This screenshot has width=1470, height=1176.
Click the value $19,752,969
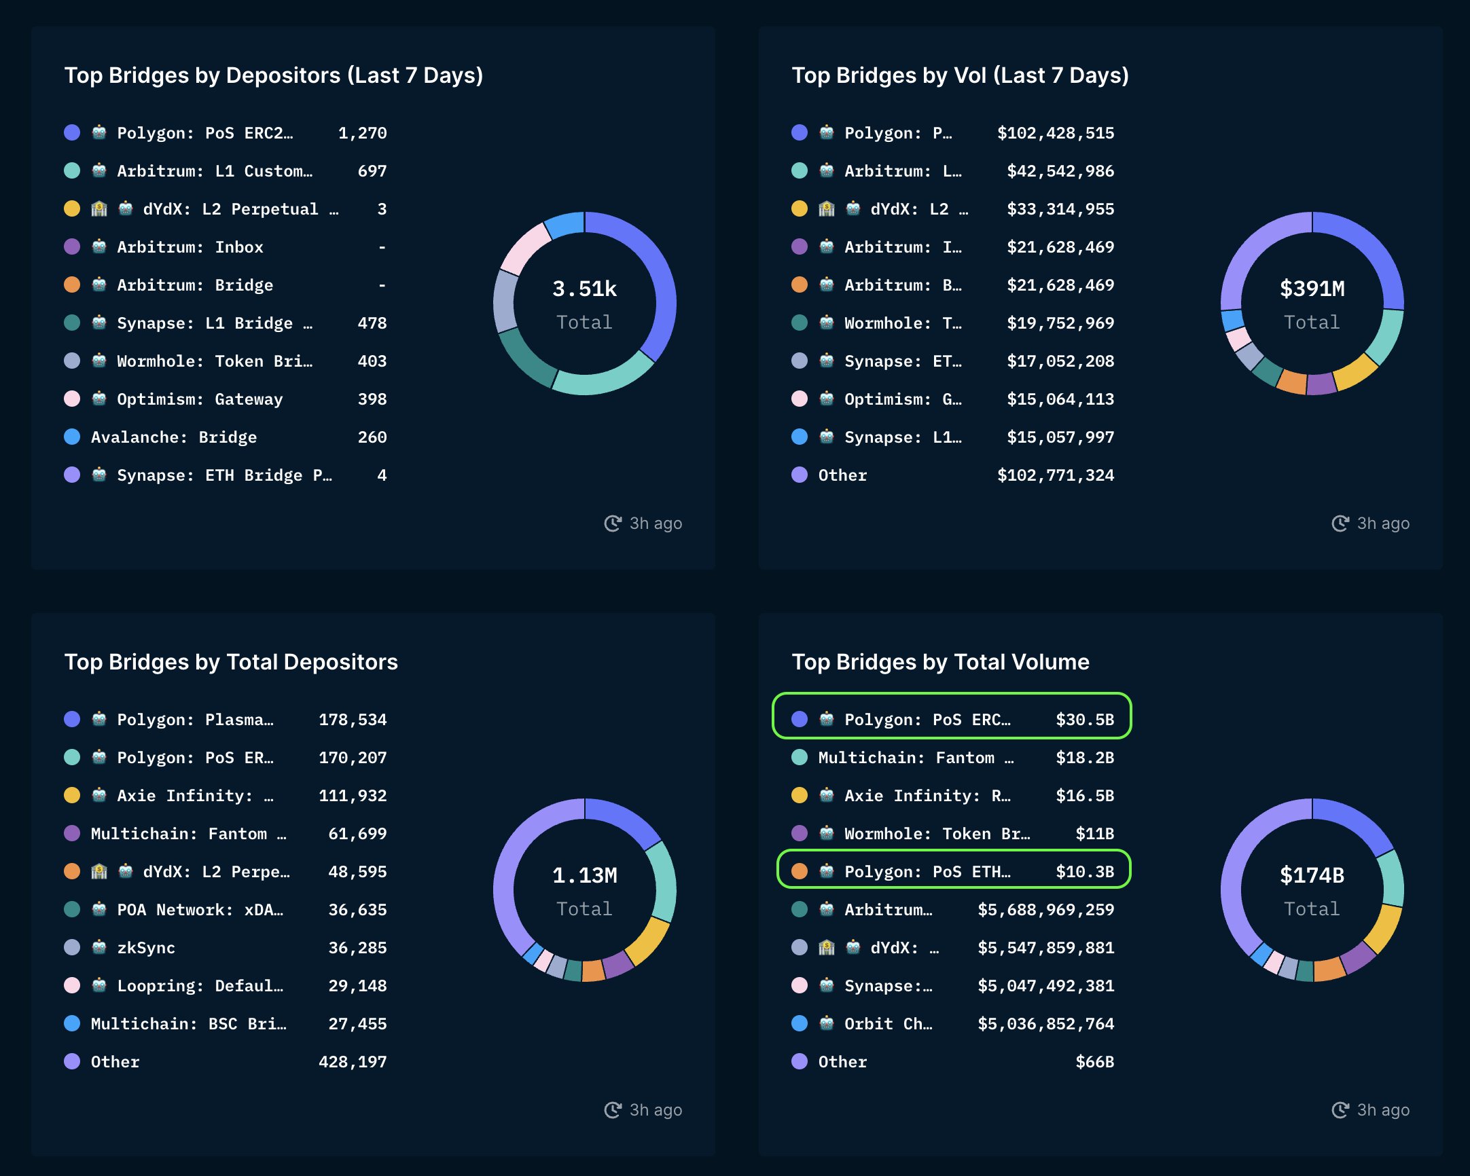coord(1060,323)
